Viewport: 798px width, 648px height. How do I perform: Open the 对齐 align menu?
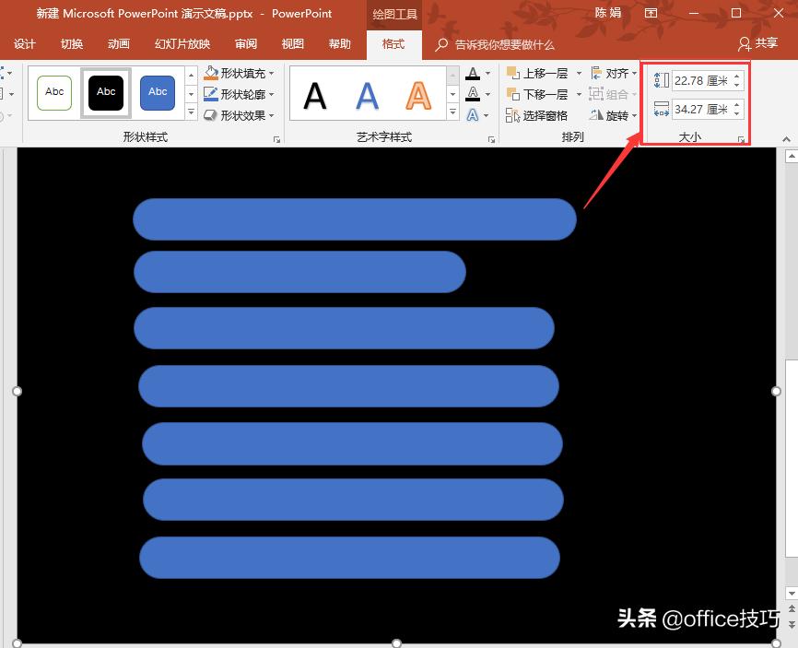[x=615, y=73]
